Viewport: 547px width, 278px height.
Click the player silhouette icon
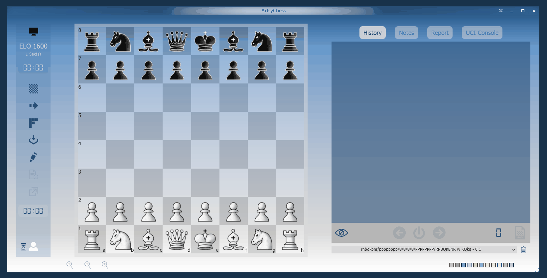[x=34, y=246]
